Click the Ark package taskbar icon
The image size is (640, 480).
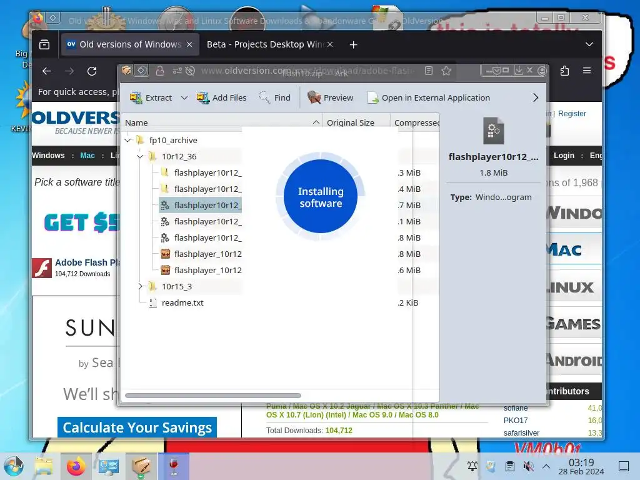click(141, 466)
